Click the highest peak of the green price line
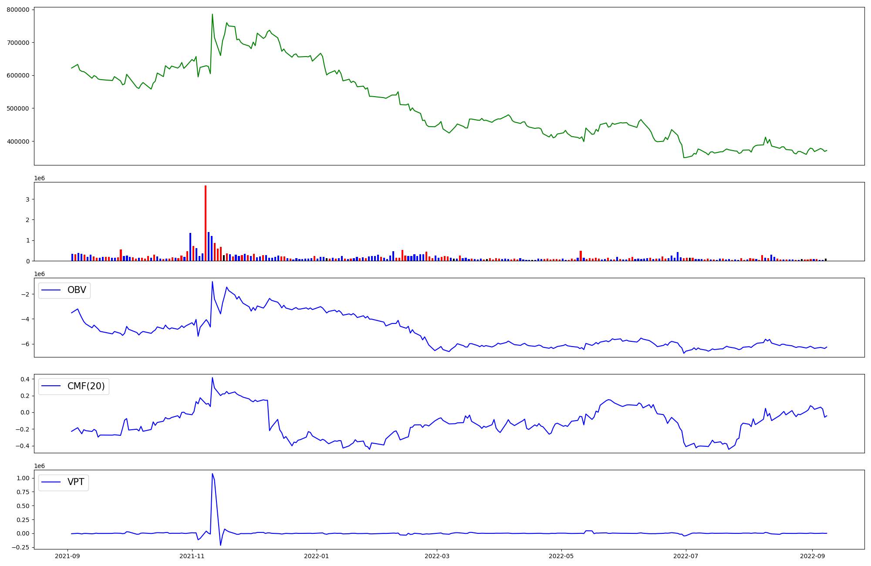 [x=212, y=14]
